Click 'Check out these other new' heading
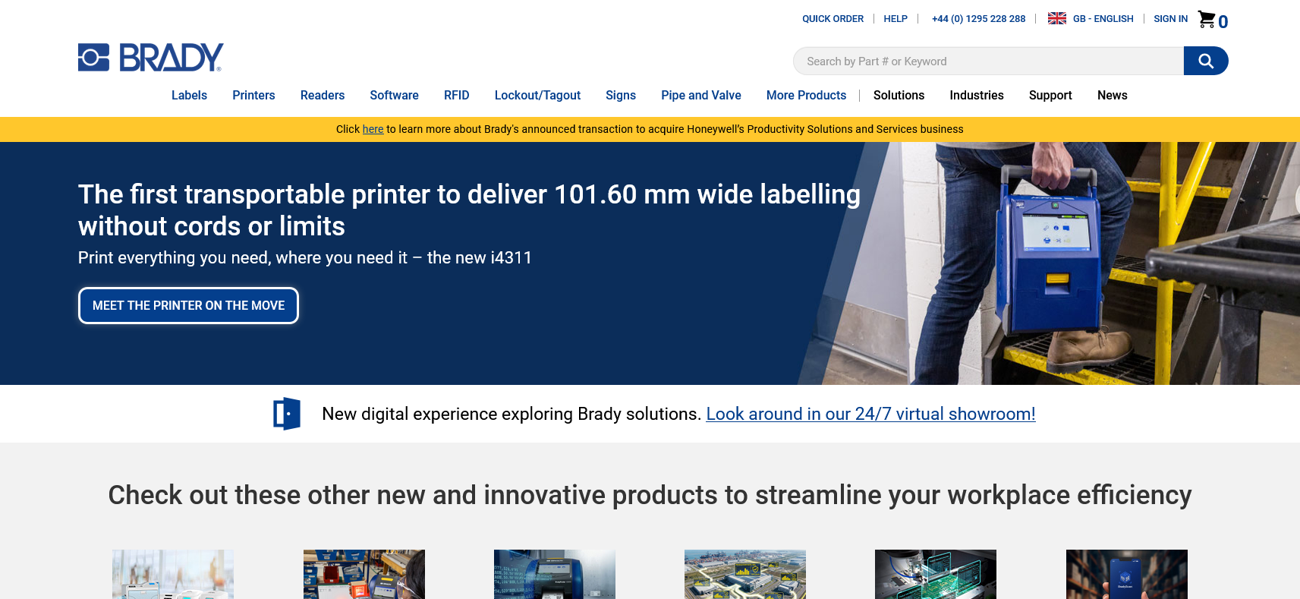1300x599 pixels. pyautogui.click(x=650, y=495)
